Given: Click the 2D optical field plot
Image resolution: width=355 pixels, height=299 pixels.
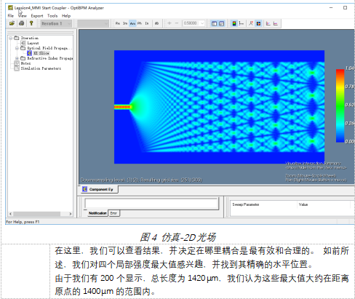Looking at the screenshot, I should tap(219, 107).
